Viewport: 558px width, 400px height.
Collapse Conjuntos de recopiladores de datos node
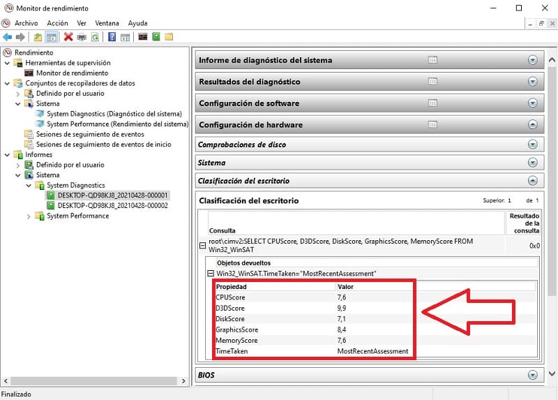pyautogui.click(x=7, y=83)
